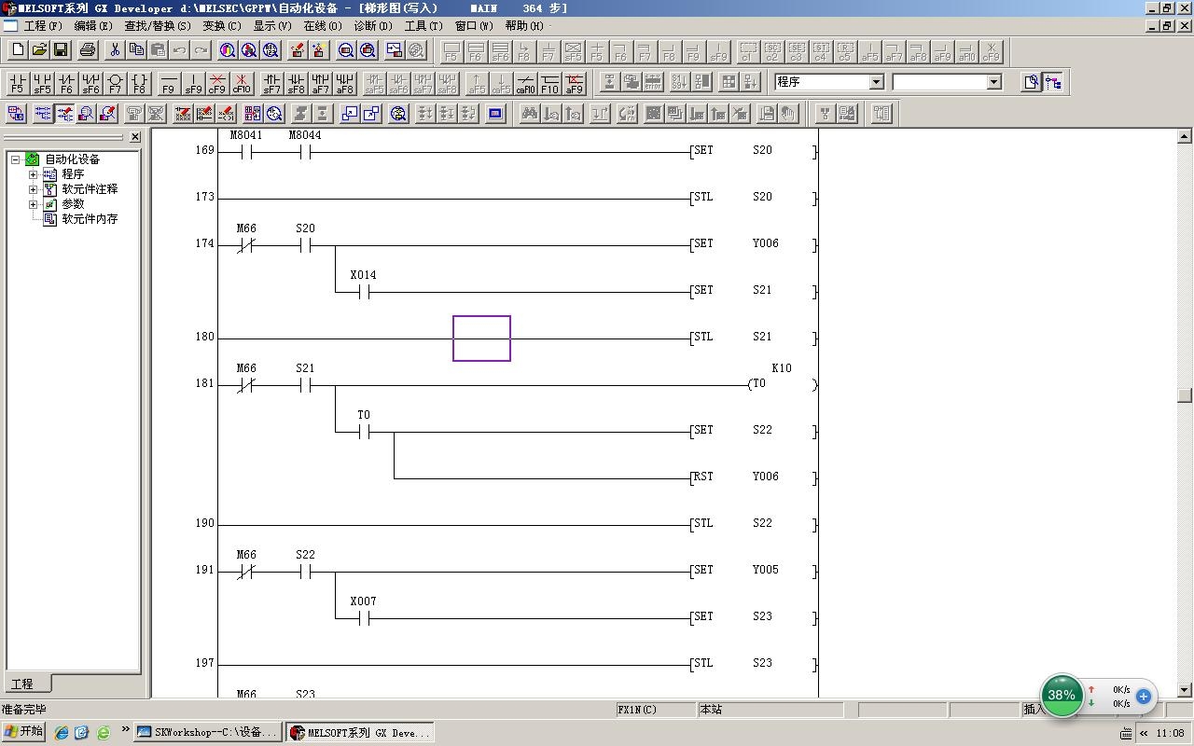This screenshot has height=746, width=1194.
Task: Open the 工具(T) menu
Action: pos(423,26)
